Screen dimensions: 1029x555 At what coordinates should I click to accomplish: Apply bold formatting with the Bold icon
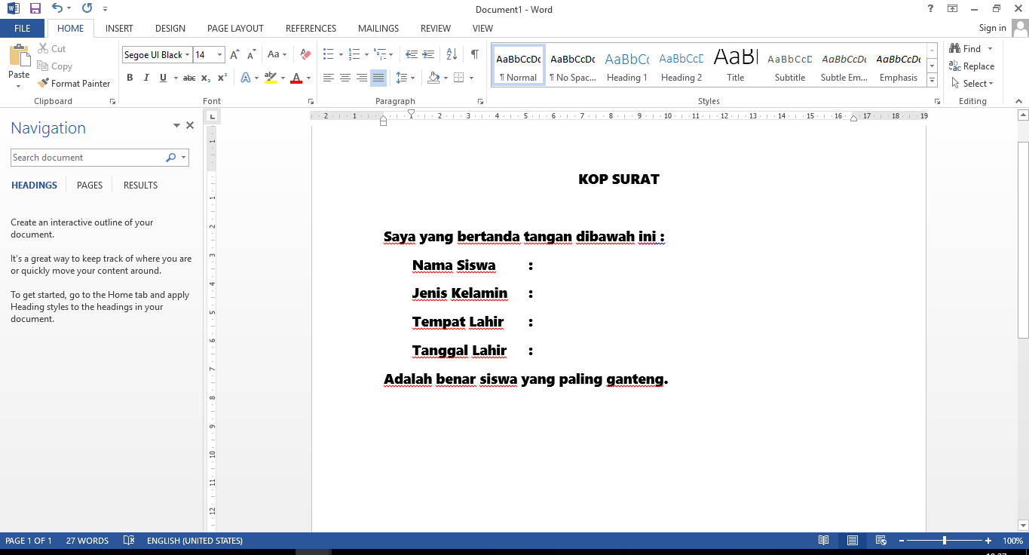[x=129, y=77]
